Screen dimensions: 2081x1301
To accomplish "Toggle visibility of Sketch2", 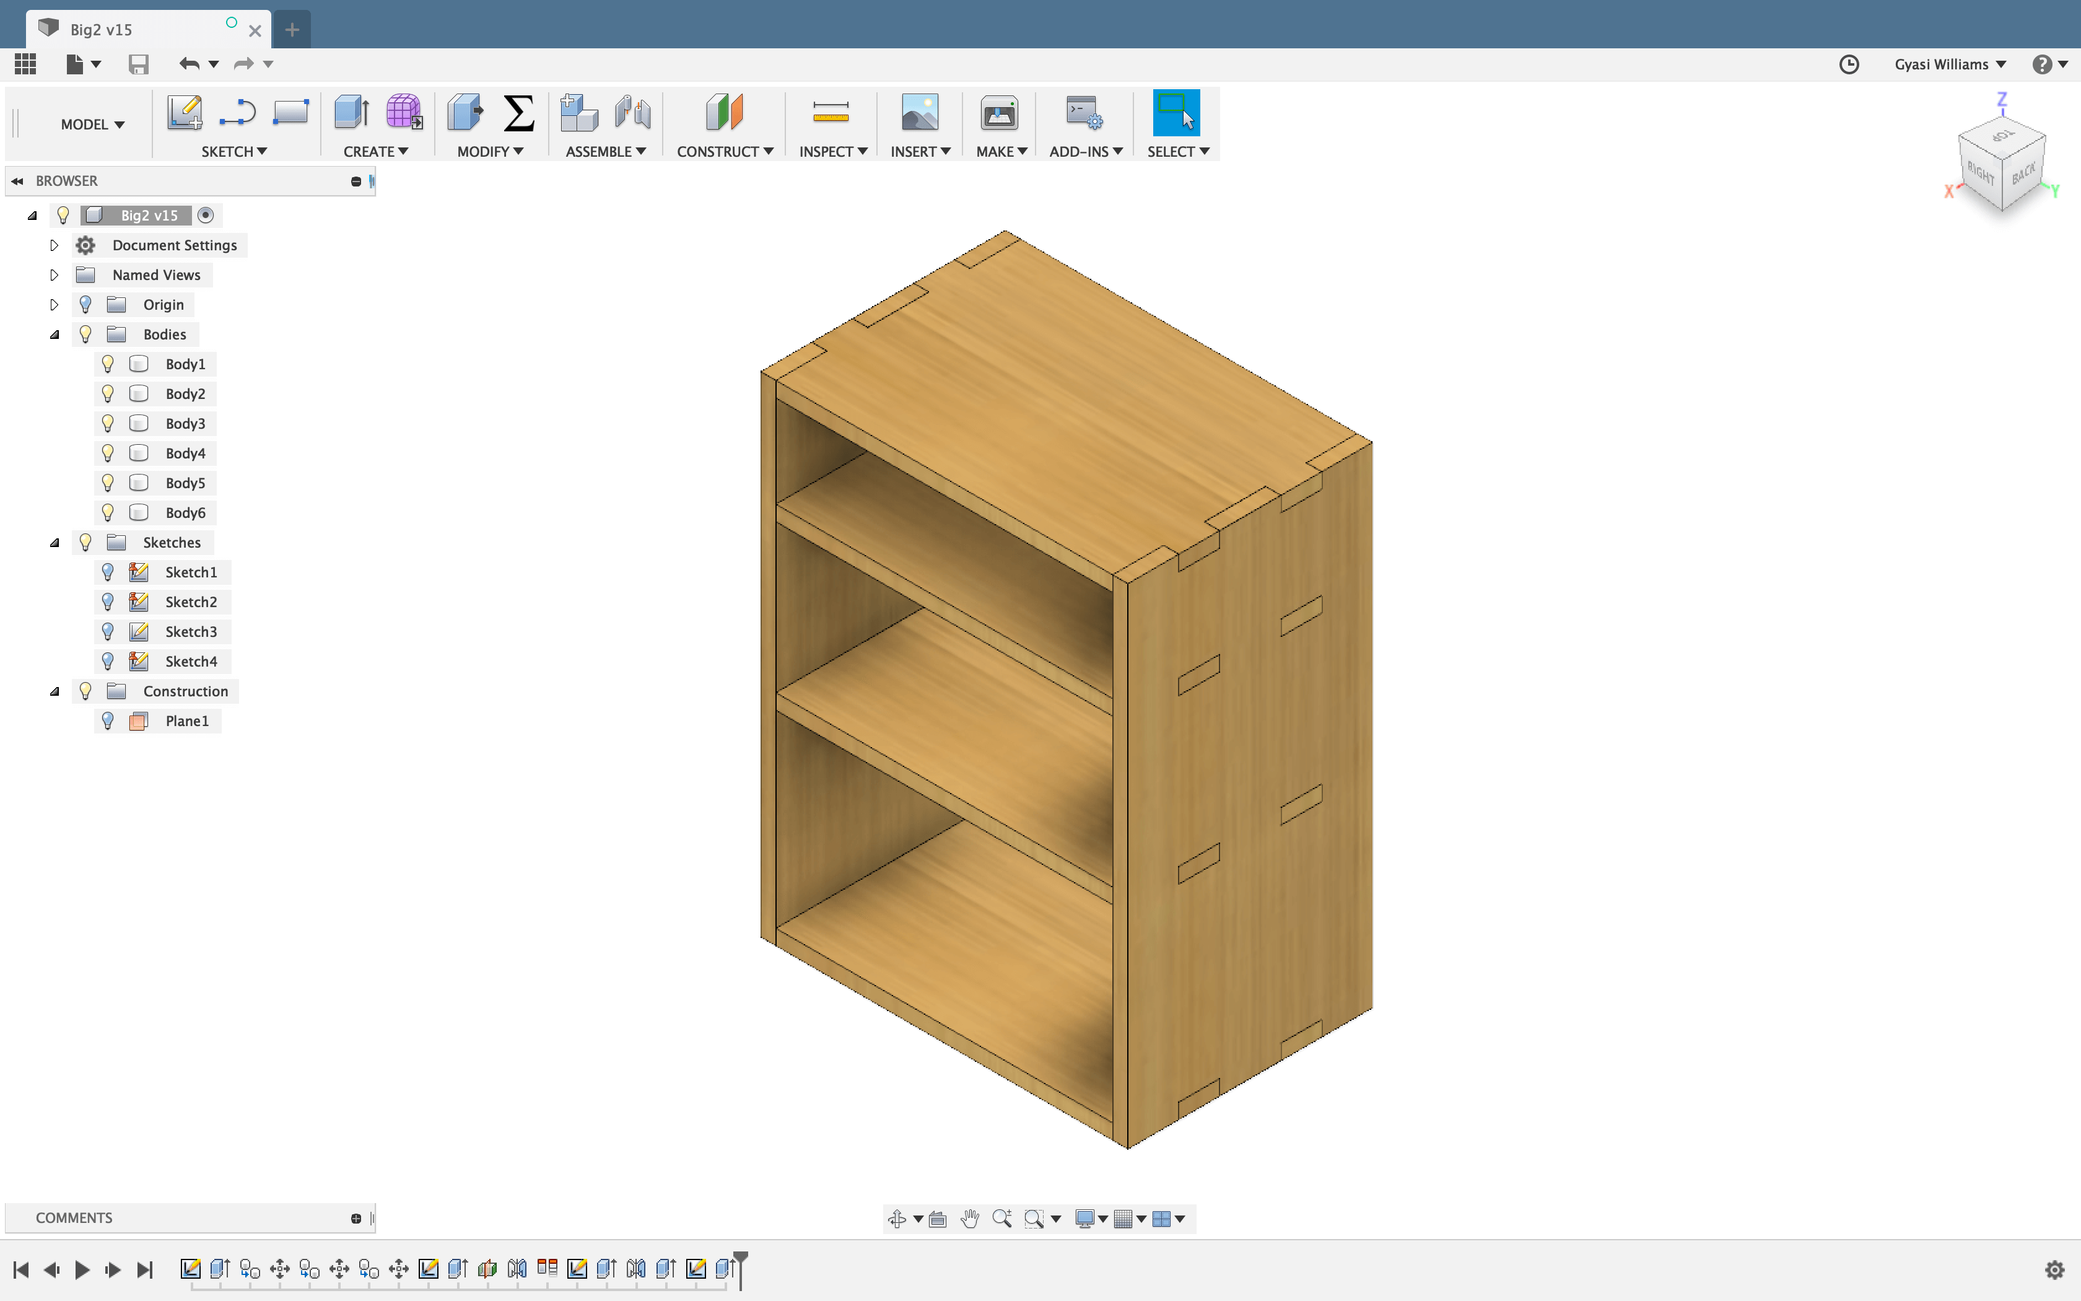I will click(x=108, y=602).
